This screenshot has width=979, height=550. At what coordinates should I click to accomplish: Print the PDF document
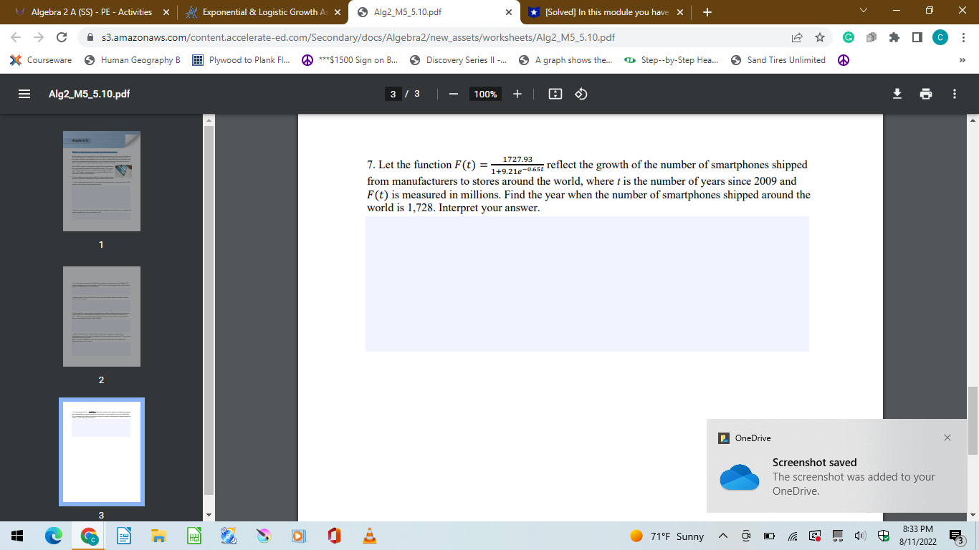point(926,94)
